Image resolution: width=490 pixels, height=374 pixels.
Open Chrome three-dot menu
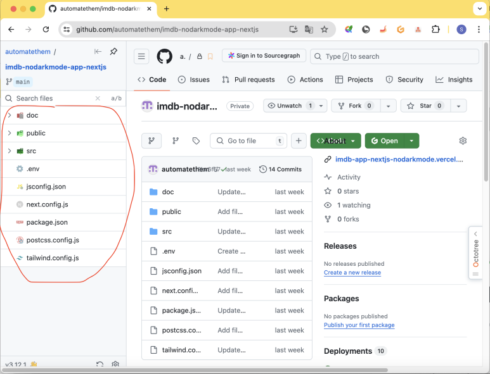click(479, 29)
